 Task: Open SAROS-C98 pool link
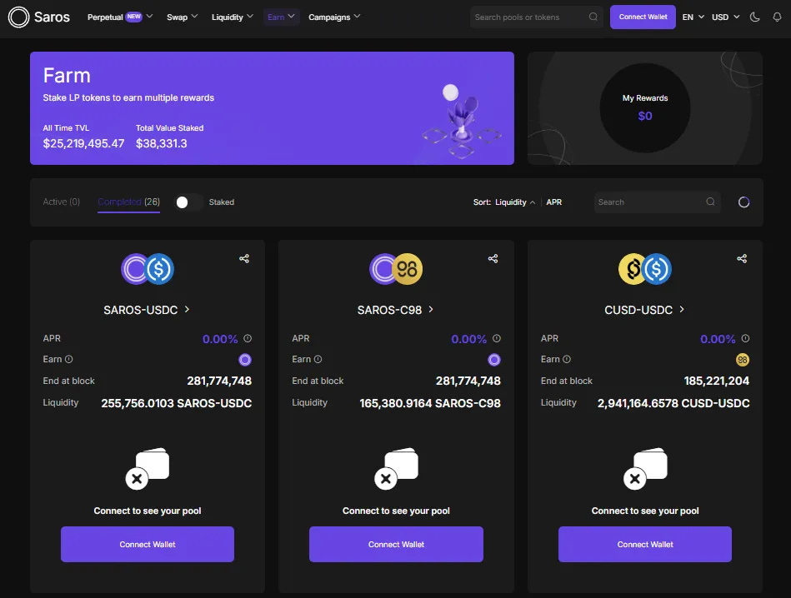(x=395, y=310)
